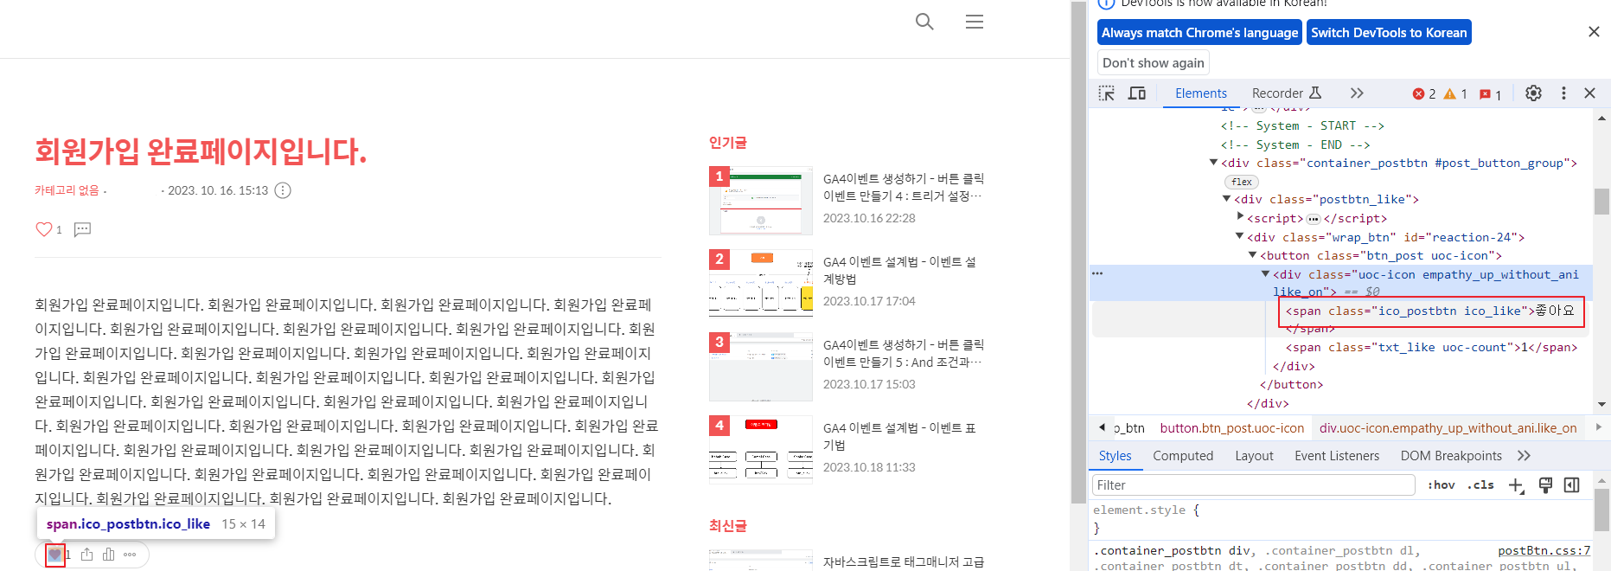The width and height of the screenshot is (1611, 571).
Task: Click the flex badge in the DOM tree
Action: click(1242, 182)
